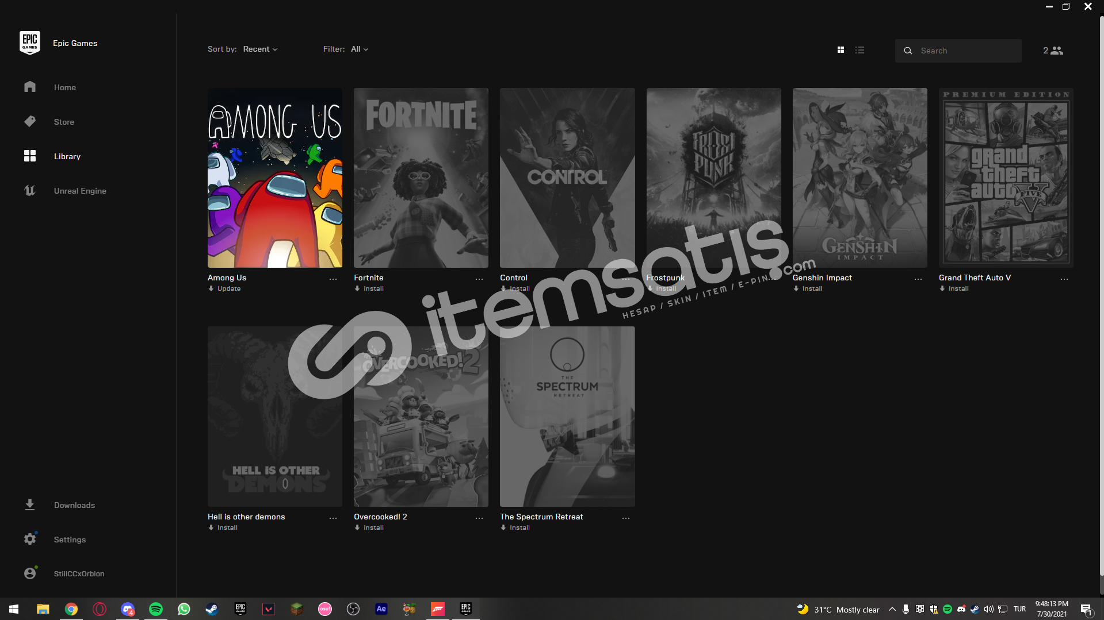Image resolution: width=1104 pixels, height=620 pixels.
Task: Open the Downloads page
Action: [x=74, y=505]
